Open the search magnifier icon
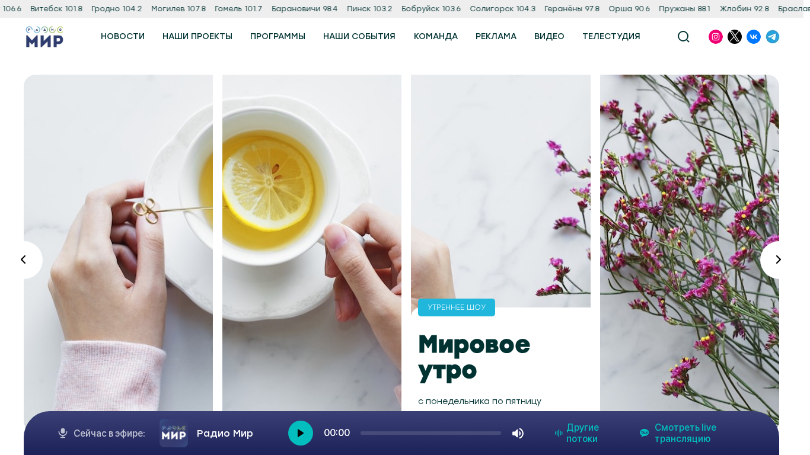810x455 pixels. (x=683, y=37)
